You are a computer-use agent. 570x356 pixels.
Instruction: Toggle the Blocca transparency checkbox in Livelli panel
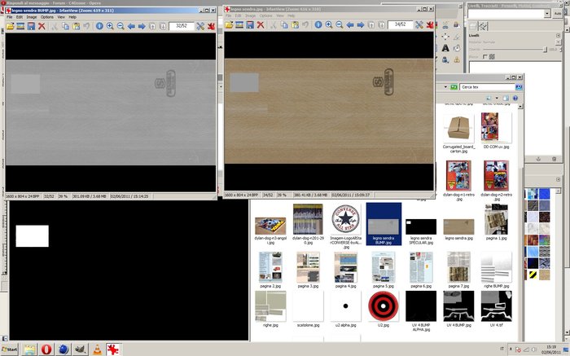[x=485, y=57]
